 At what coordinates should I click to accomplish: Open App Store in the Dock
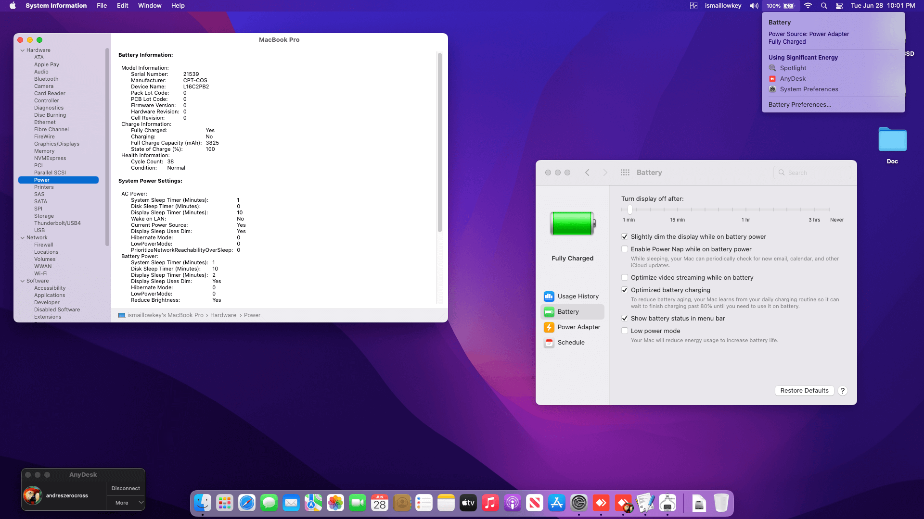557,503
